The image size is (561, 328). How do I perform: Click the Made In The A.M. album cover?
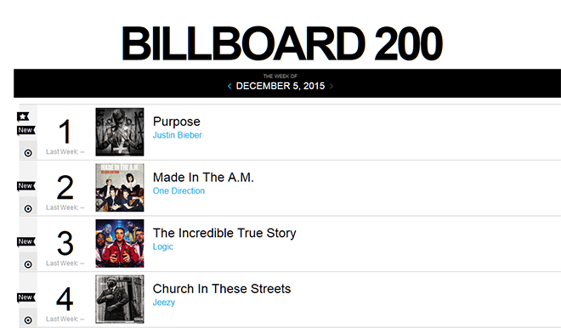pos(120,188)
